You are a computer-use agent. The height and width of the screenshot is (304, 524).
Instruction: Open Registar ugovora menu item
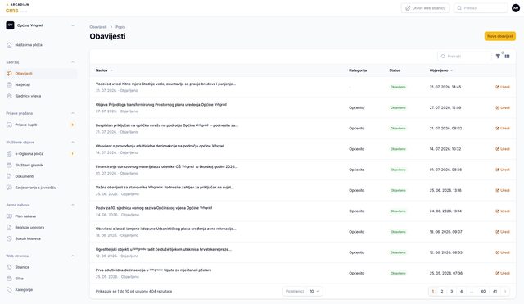point(40,228)
